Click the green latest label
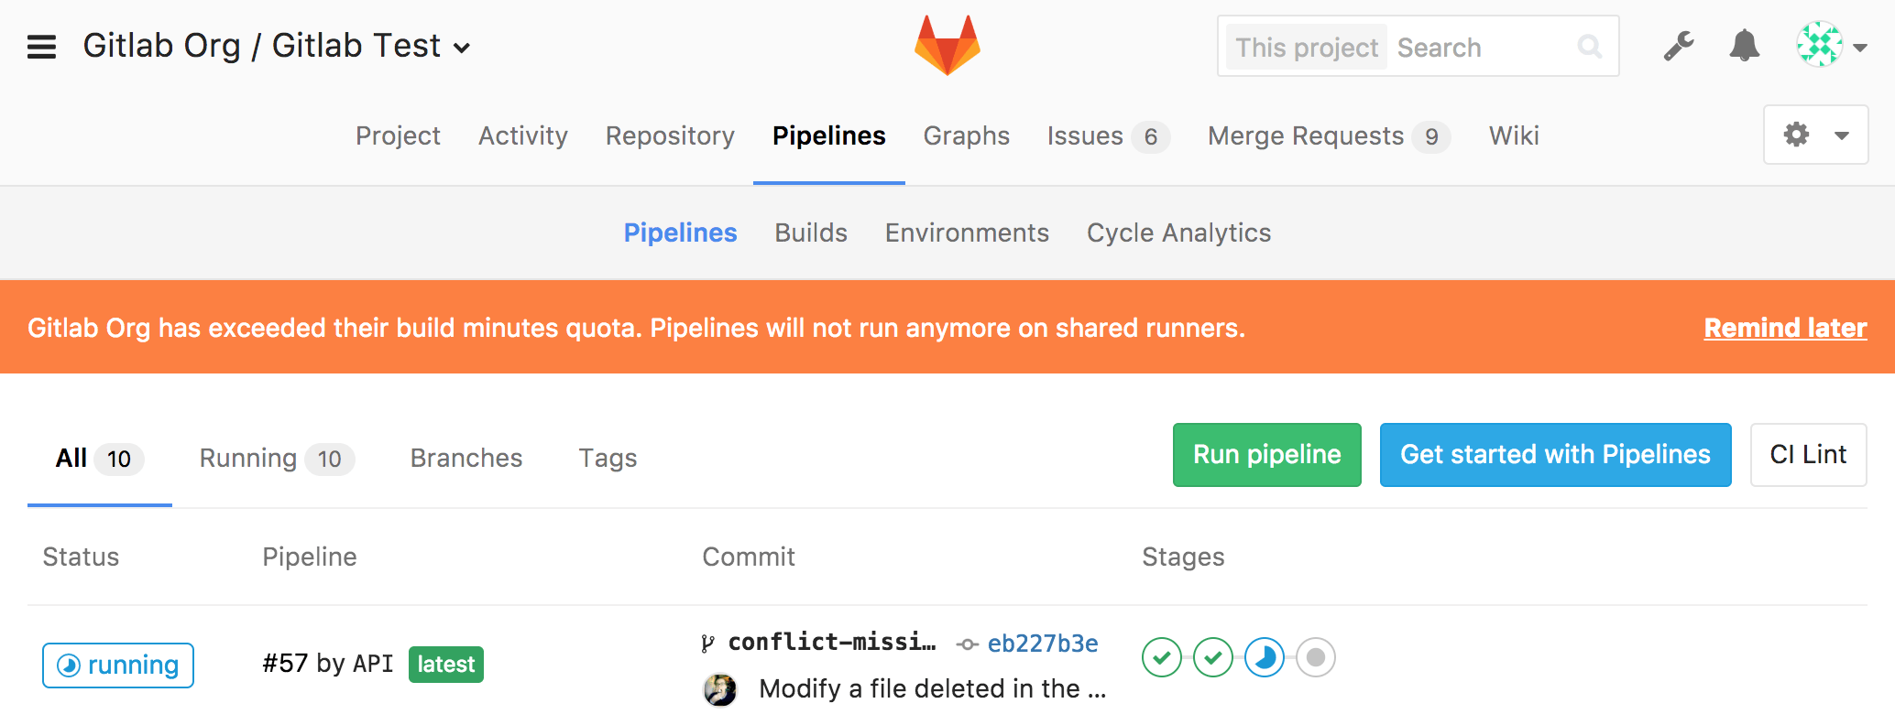The height and width of the screenshot is (725, 1895). click(446, 665)
